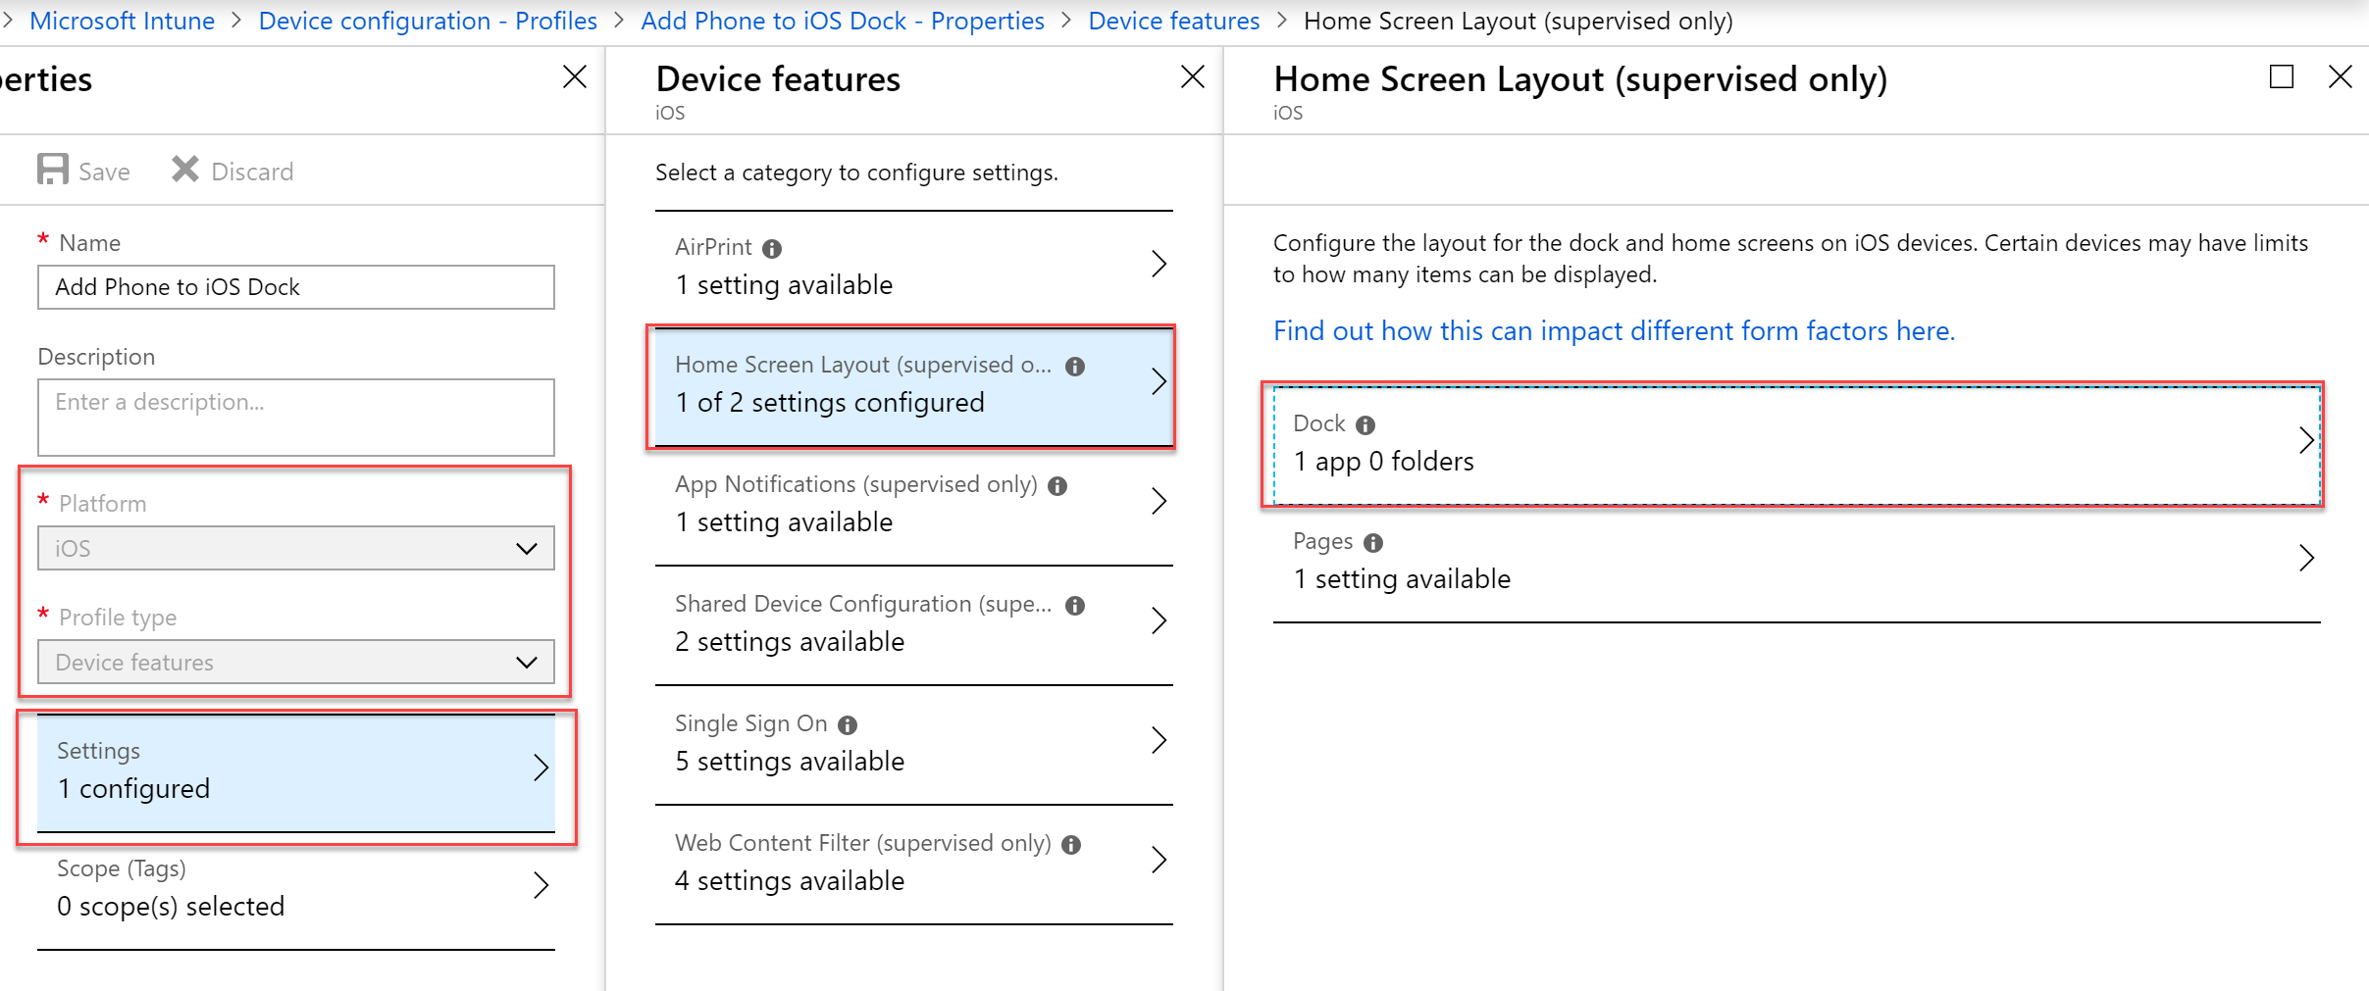Go to Microsoft Intune breadcrumb
Image resolution: width=2369 pixels, height=991 pixels.
point(122,21)
